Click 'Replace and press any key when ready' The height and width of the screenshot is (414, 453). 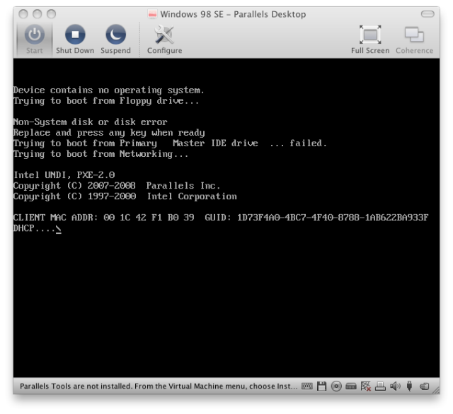tap(109, 133)
